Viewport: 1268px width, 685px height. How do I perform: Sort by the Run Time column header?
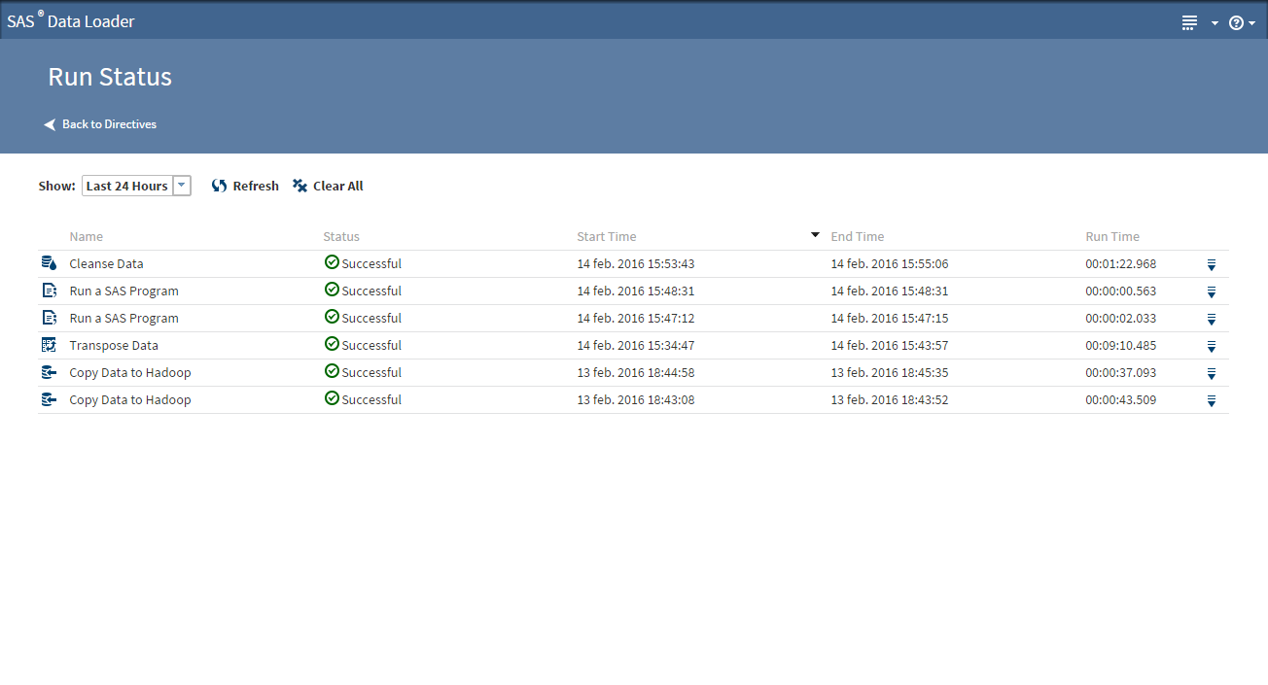[x=1112, y=236]
